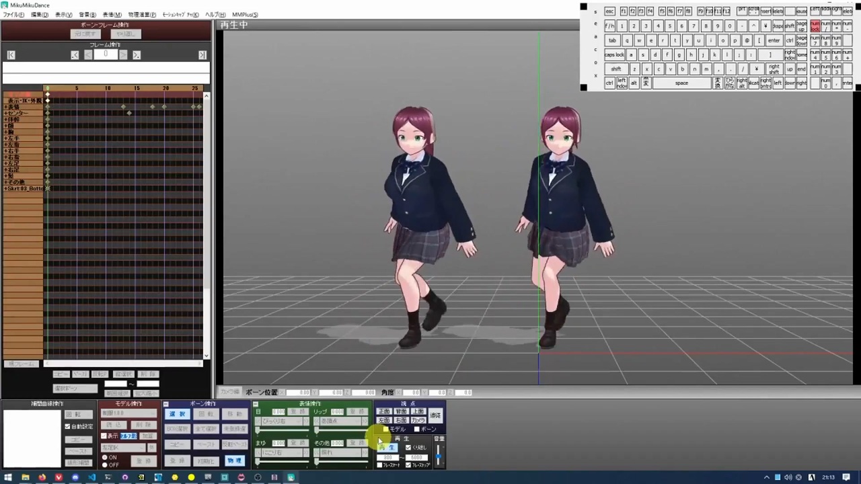
Task: Click playback start frame field 300
Action: 388,458
